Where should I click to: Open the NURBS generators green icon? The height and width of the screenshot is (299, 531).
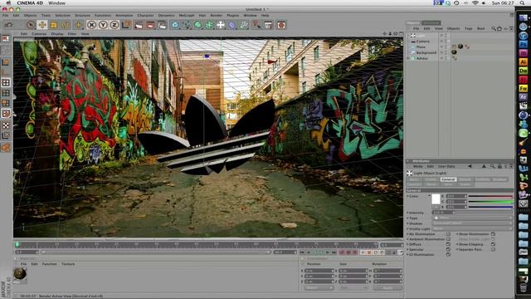click(197, 25)
